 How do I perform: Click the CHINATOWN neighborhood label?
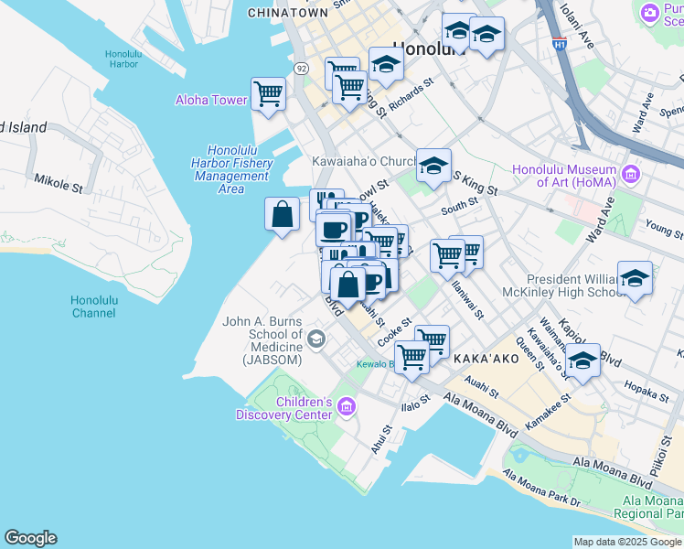point(288,13)
